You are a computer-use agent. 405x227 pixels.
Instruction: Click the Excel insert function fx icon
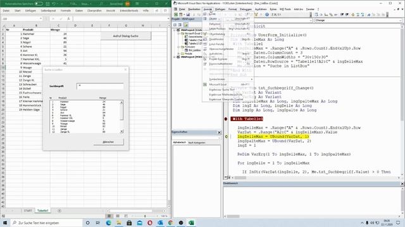click(x=68, y=19)
